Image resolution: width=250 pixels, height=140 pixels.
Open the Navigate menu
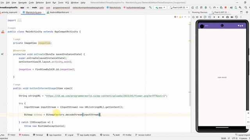click(23, 3)
